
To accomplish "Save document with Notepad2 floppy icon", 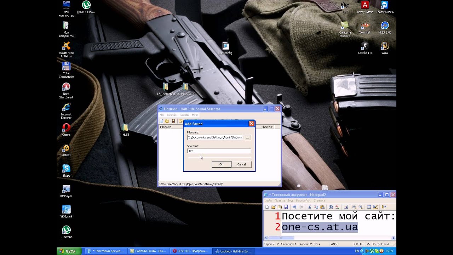I will (286, 207).
